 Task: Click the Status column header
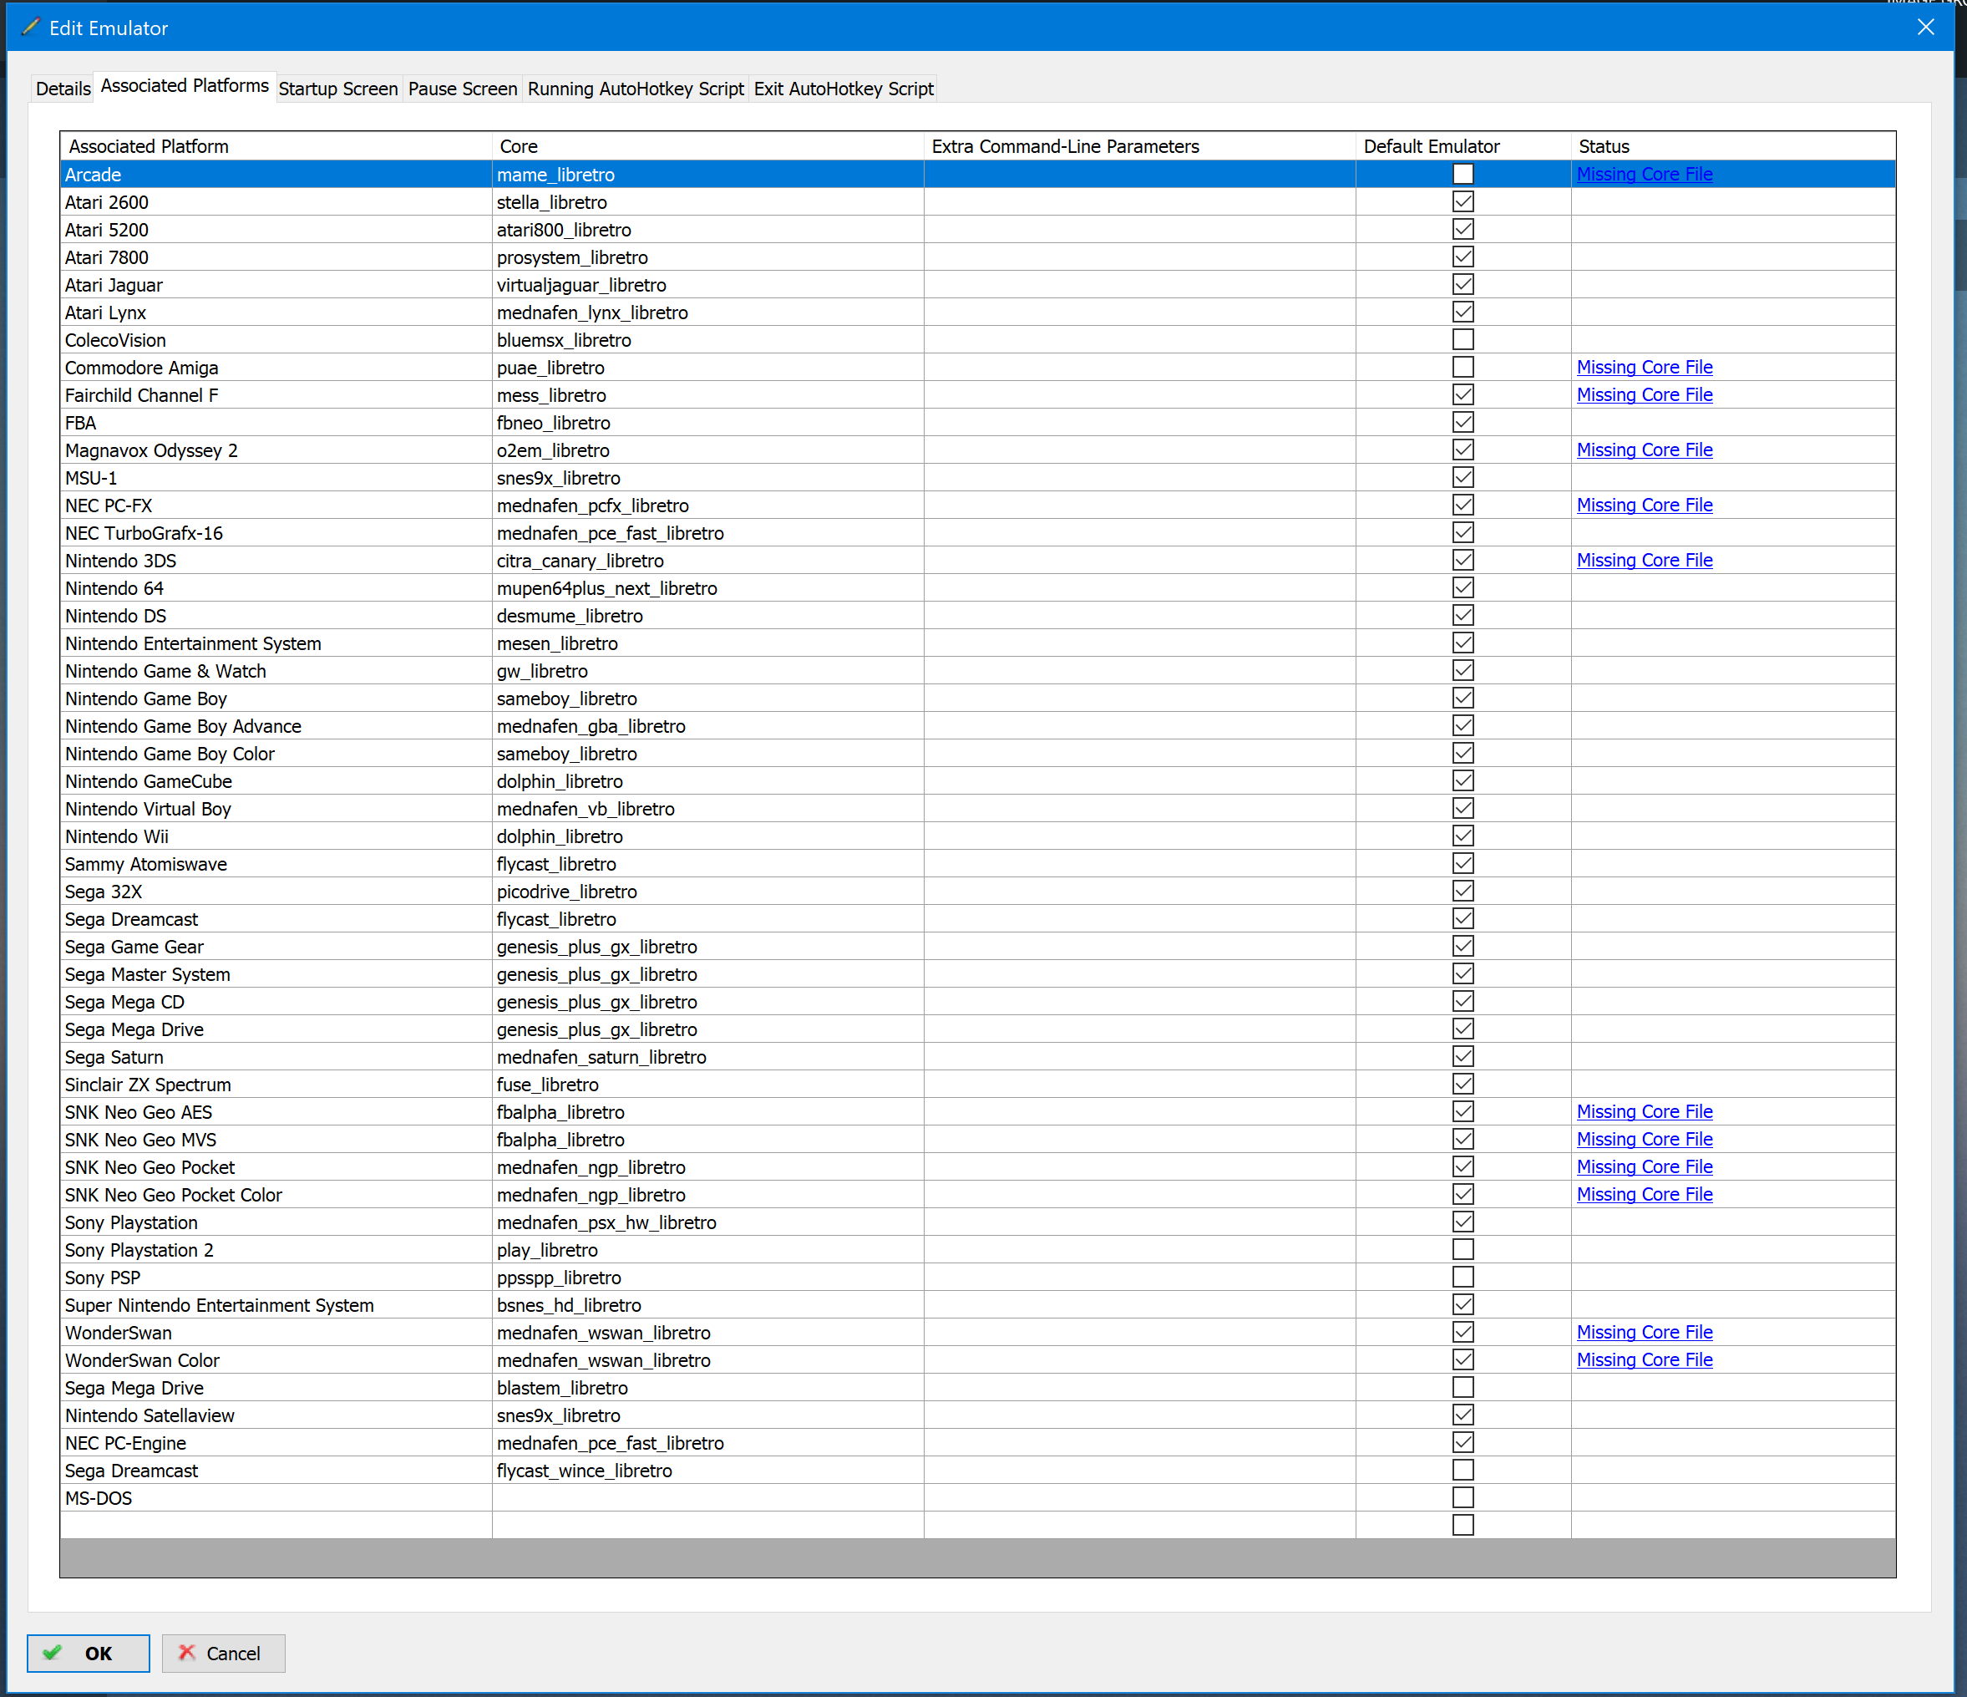point(1733,146)
